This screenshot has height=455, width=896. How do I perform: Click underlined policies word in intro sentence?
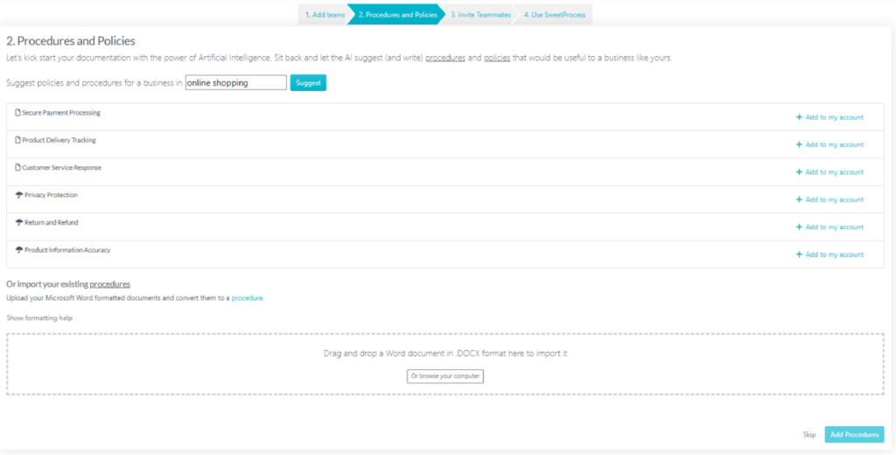(x=497, y=59)
